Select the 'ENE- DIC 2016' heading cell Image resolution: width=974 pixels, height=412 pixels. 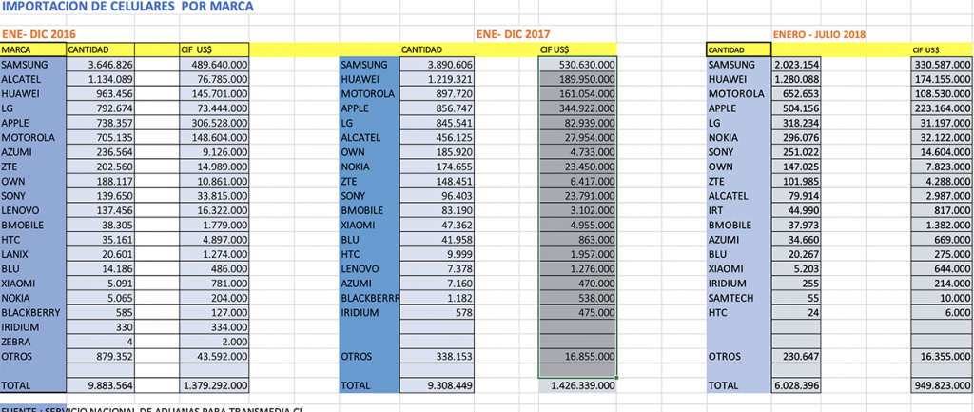pyautogui.click(x=38, y=34)
